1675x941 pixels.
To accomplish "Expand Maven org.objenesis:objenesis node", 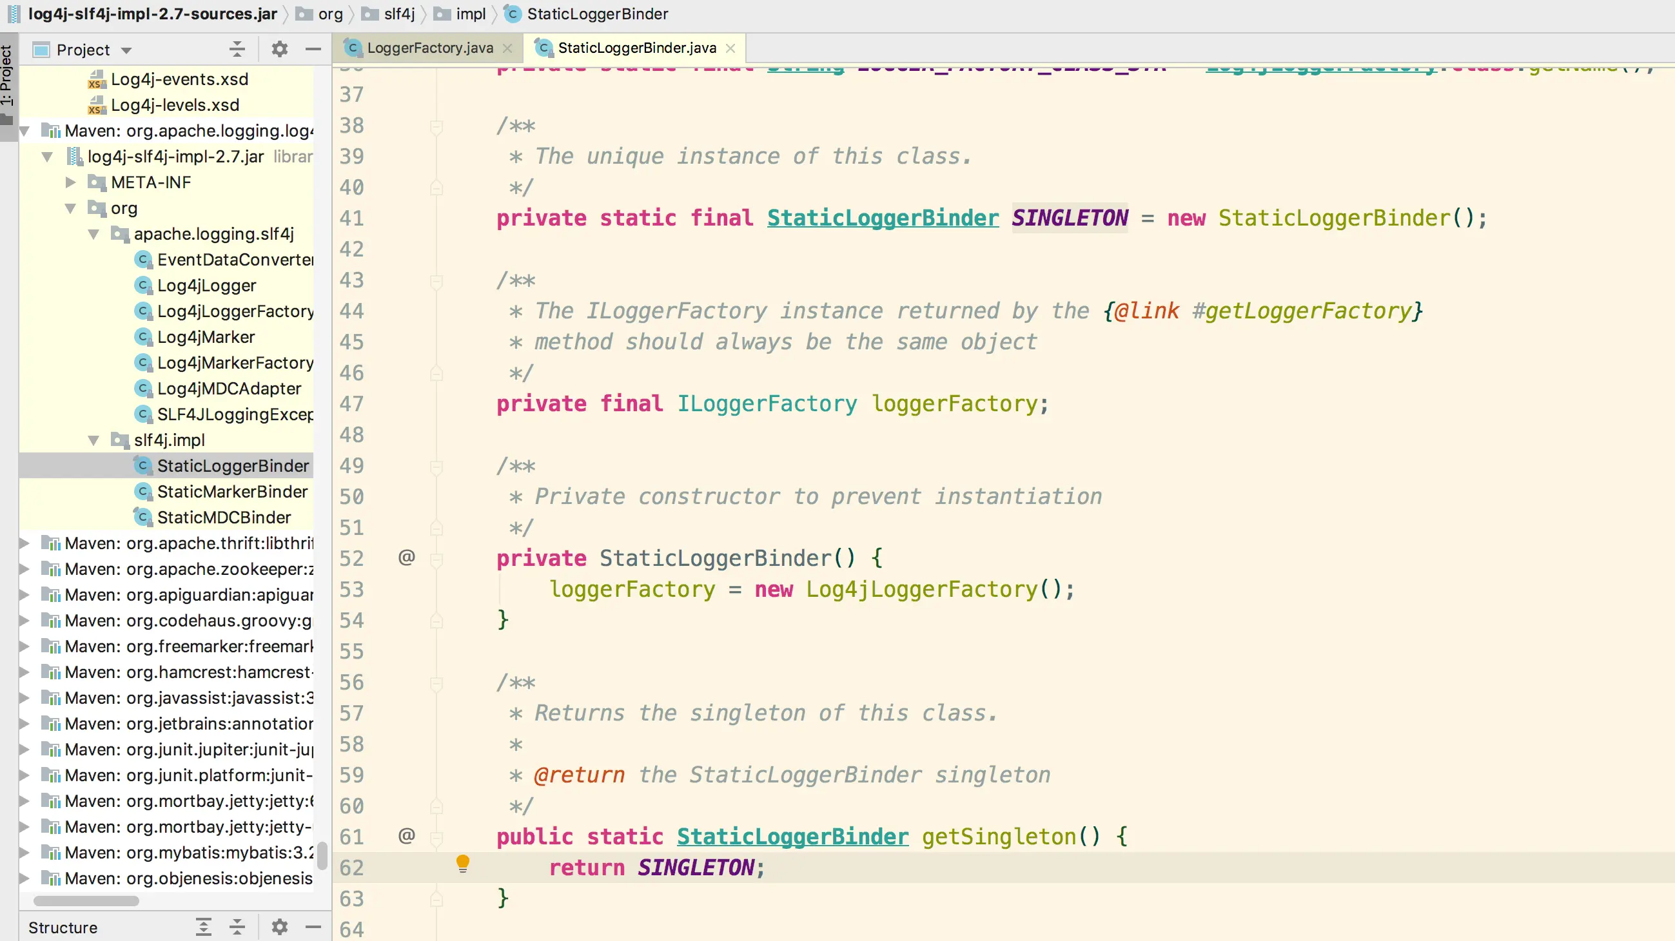I will pos(24,878).
